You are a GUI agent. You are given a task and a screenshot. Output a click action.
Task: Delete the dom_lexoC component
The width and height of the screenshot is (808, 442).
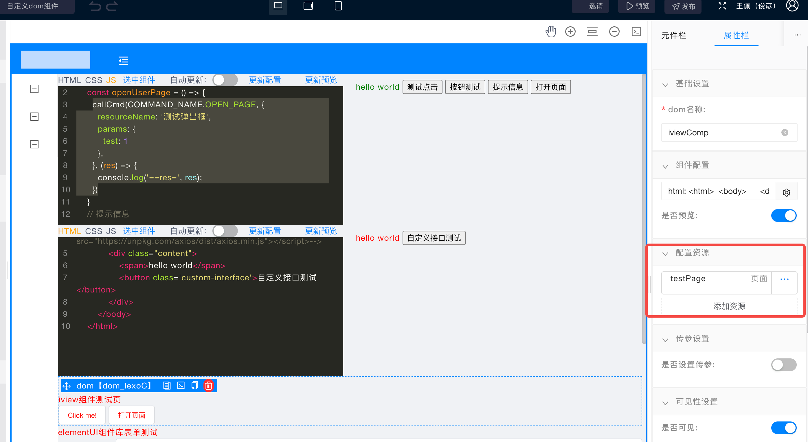point(209,386)
